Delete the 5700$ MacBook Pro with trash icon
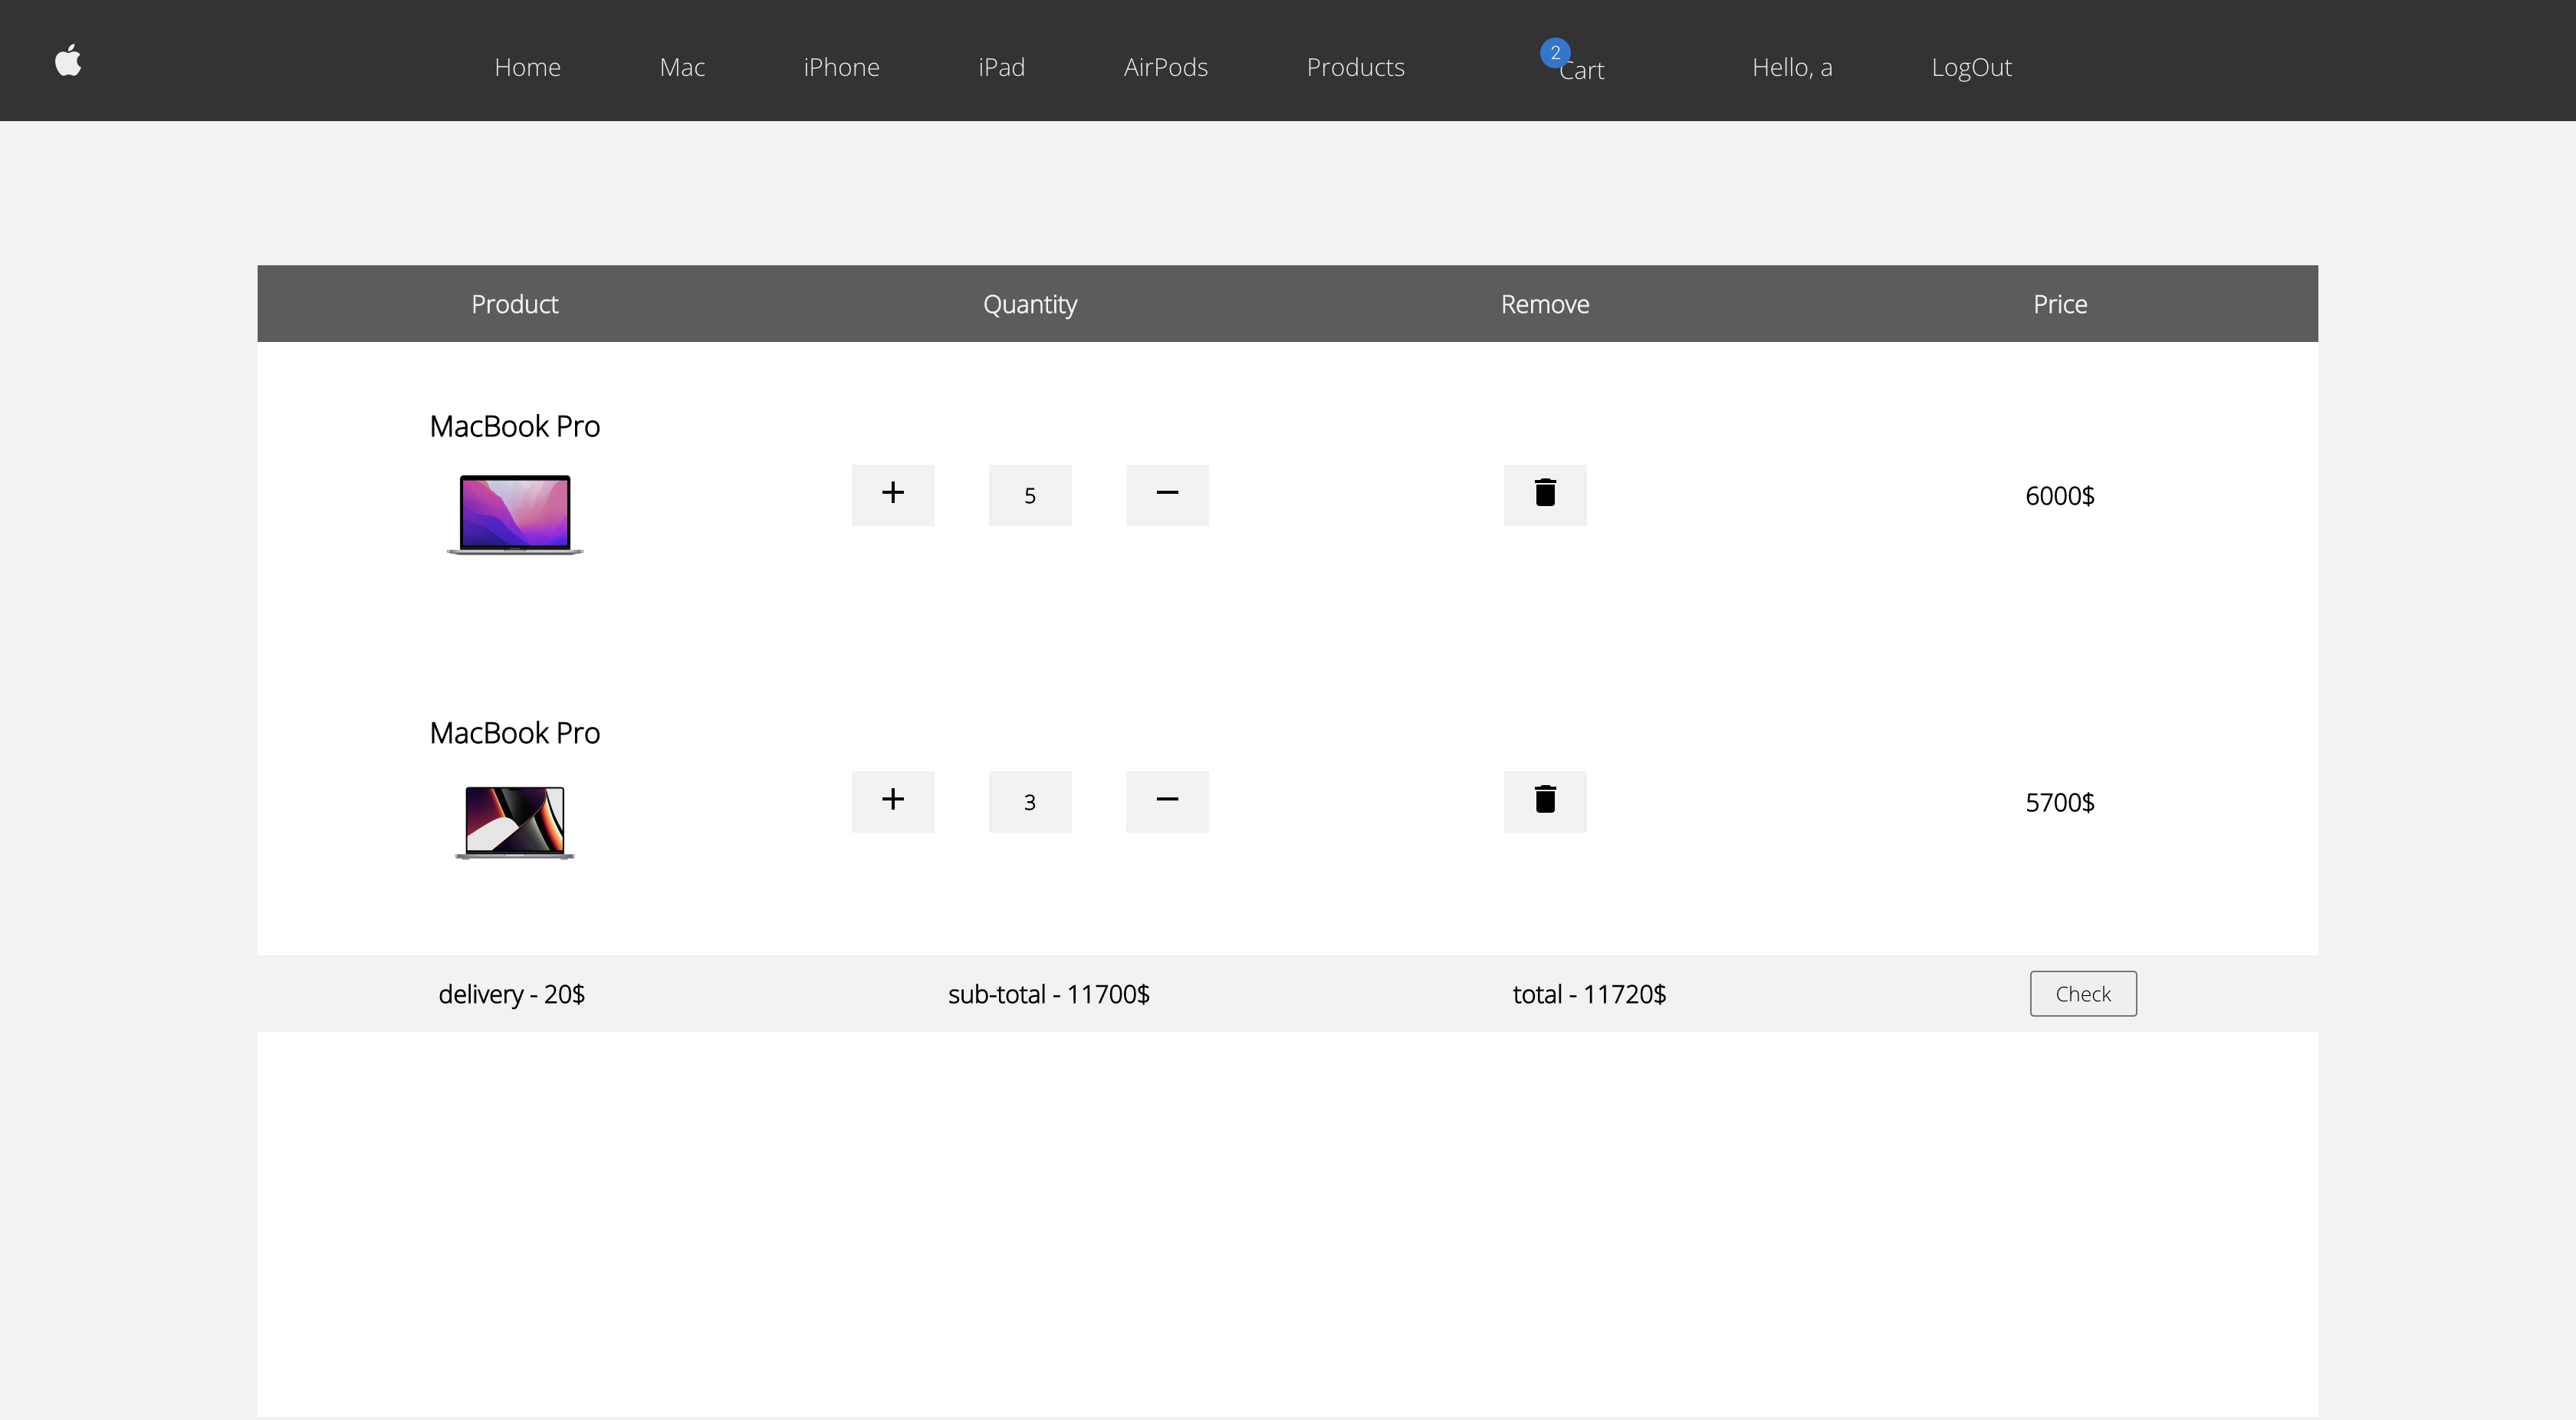 (x=1545, y=801)
